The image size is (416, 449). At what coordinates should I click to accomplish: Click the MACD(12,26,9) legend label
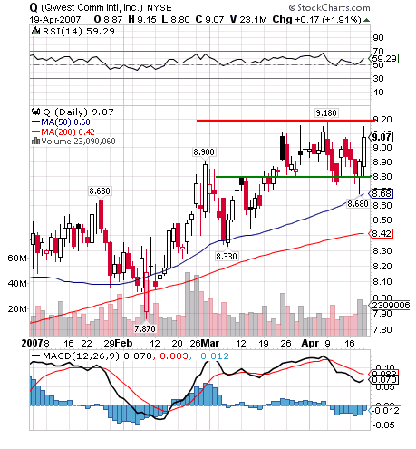82,356
